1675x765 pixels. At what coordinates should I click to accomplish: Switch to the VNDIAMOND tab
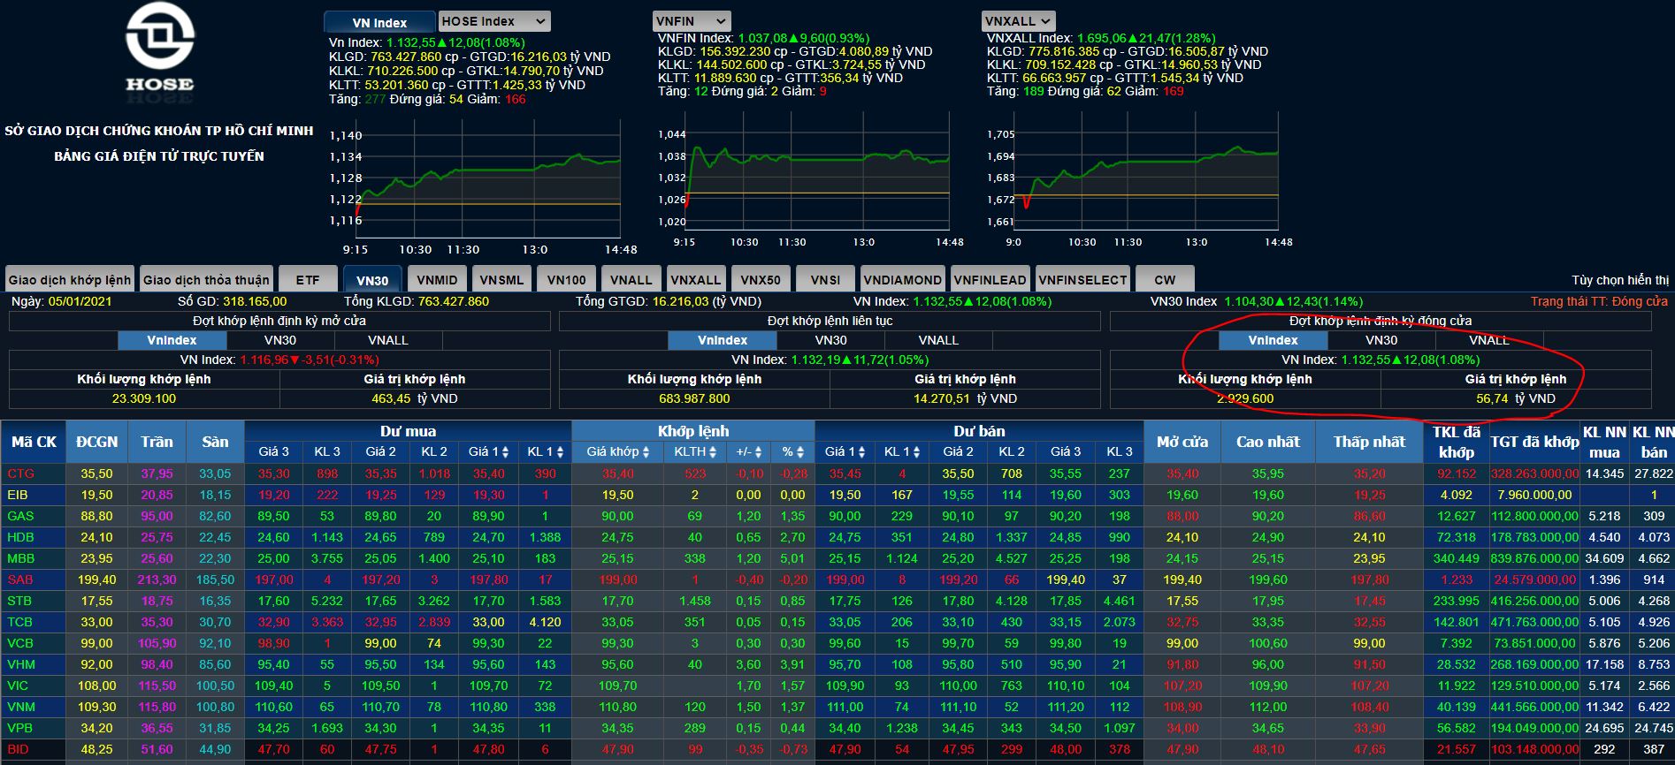[902, 280]
